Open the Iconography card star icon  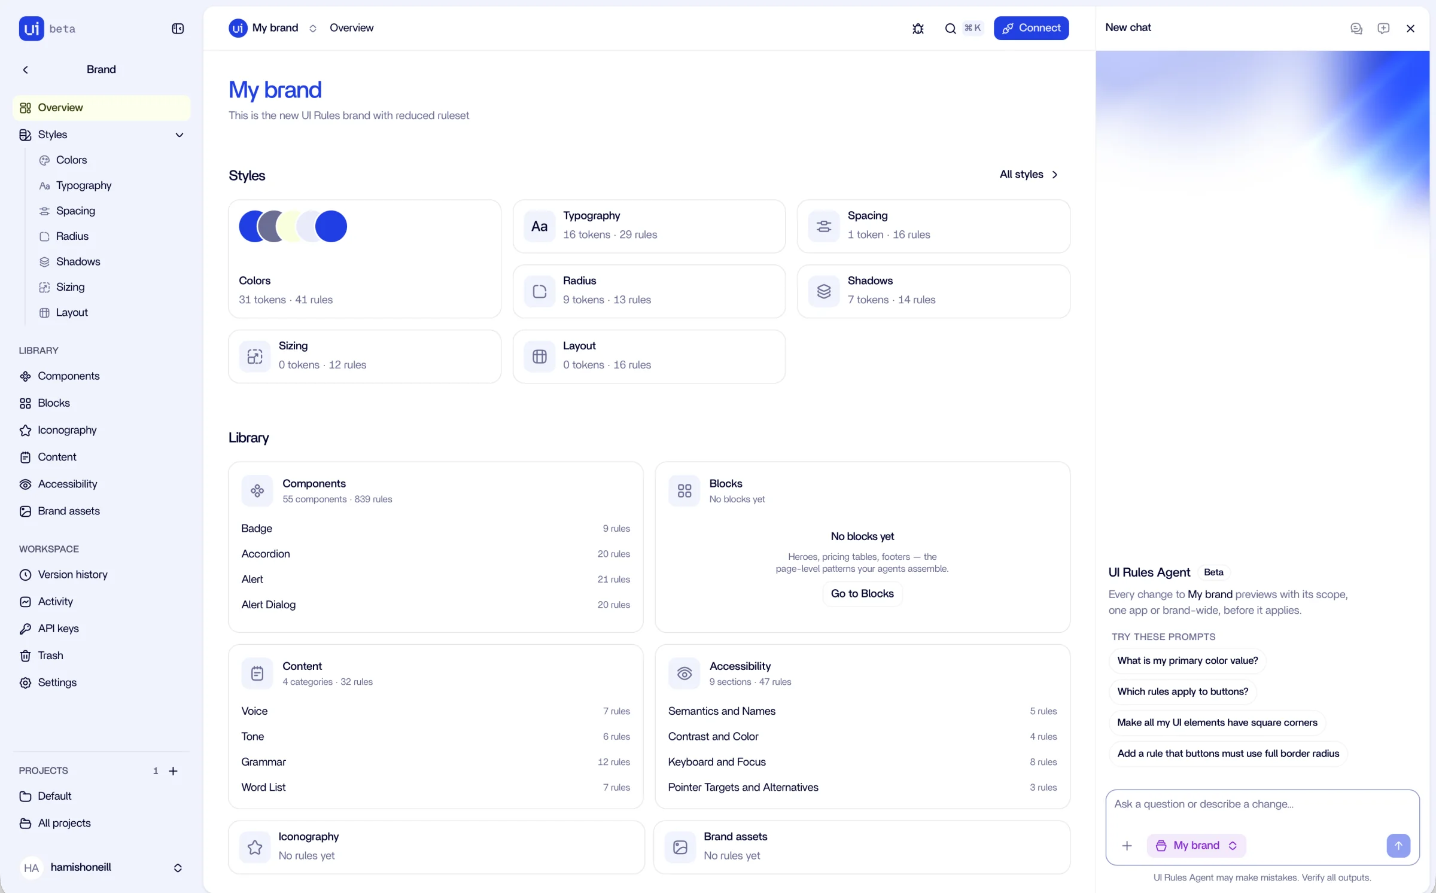coord(255,847)
